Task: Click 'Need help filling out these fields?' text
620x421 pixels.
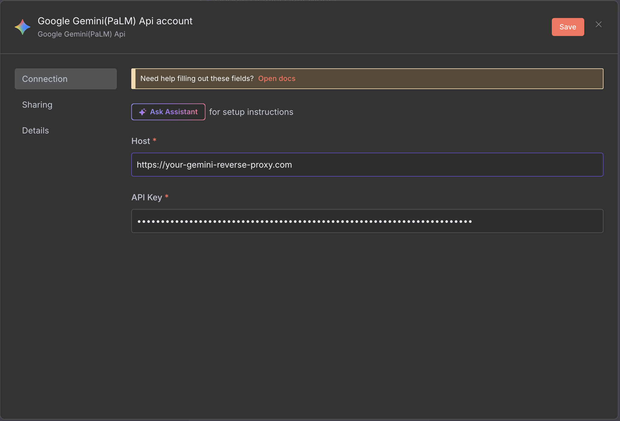Action: [197, 79]
